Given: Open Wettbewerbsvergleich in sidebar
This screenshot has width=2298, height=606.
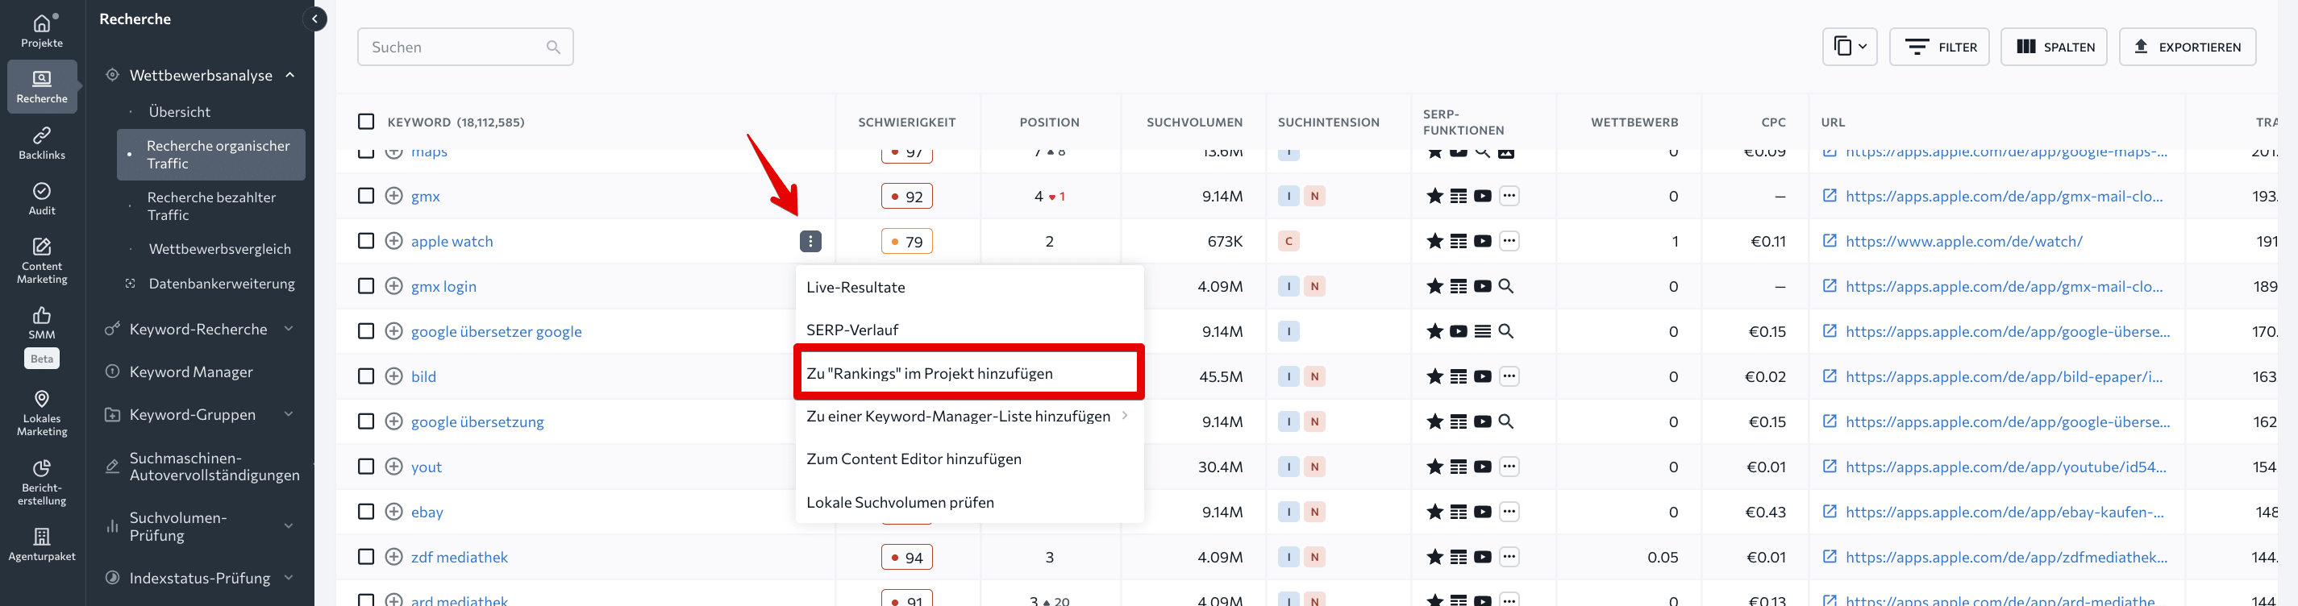Looking at the screenshot, I should (x=219, y=249).
